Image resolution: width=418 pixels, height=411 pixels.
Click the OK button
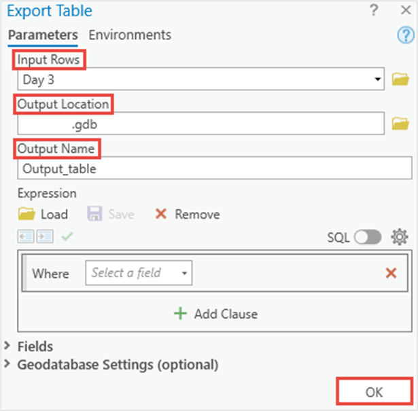tap(374, 392)
